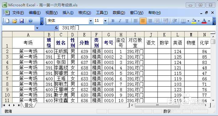Open the Fill Color dropdown arrow

coord(199,21)
